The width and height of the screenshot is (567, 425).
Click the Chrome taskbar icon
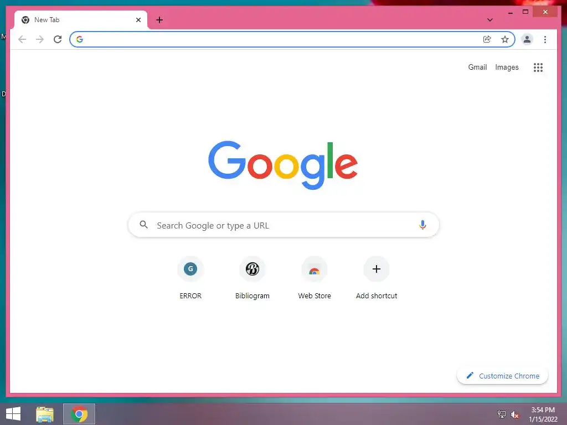coord(79,414)
